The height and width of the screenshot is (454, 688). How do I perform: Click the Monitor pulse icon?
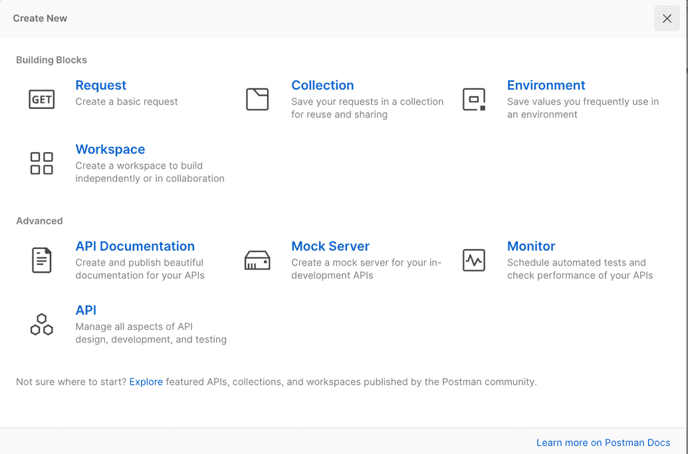coord(473,260)
